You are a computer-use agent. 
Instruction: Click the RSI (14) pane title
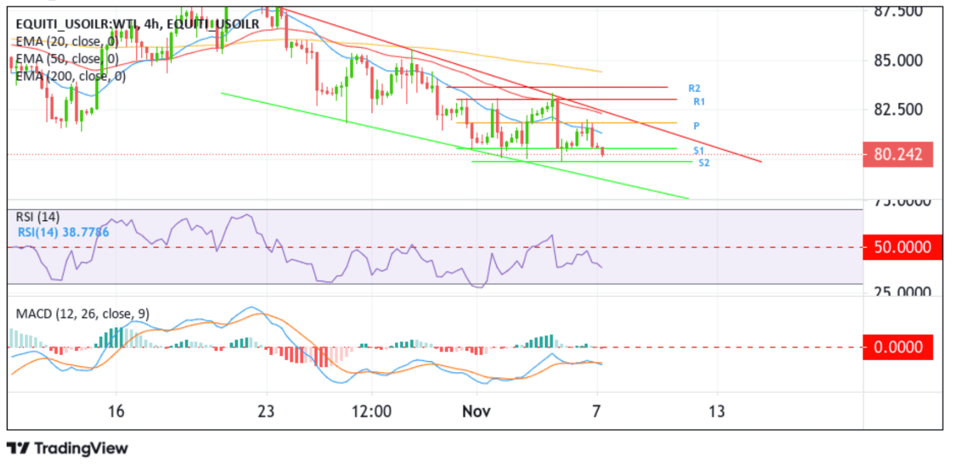click(x=38, y=218)
